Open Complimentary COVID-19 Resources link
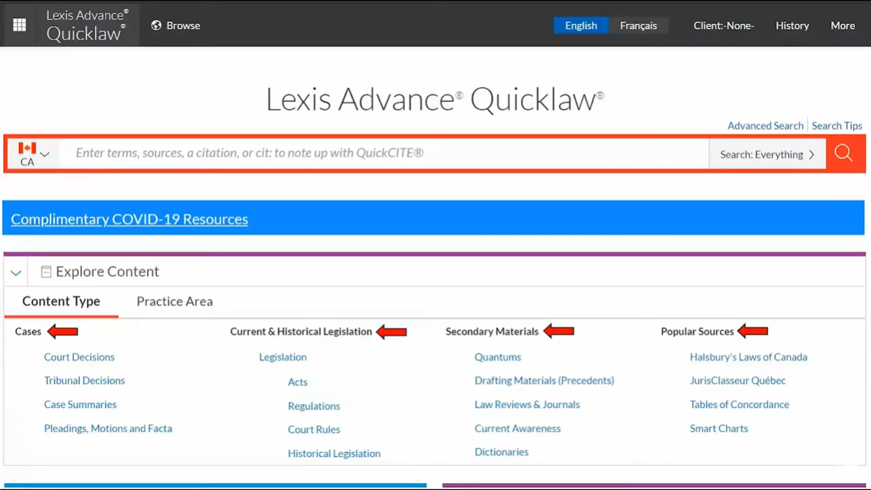871x490 pixels. [130, 219]
